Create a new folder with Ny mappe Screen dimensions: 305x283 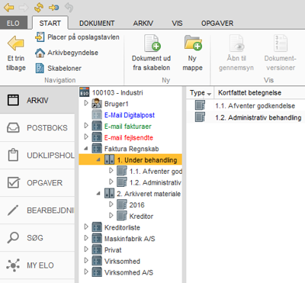point(193,53)
